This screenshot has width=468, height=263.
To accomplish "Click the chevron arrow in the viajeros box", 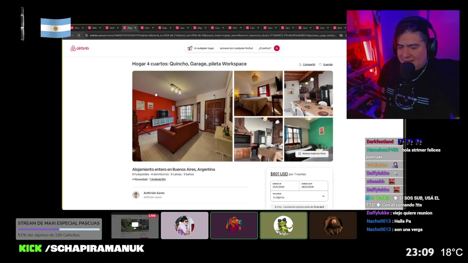I will point(323,196).
